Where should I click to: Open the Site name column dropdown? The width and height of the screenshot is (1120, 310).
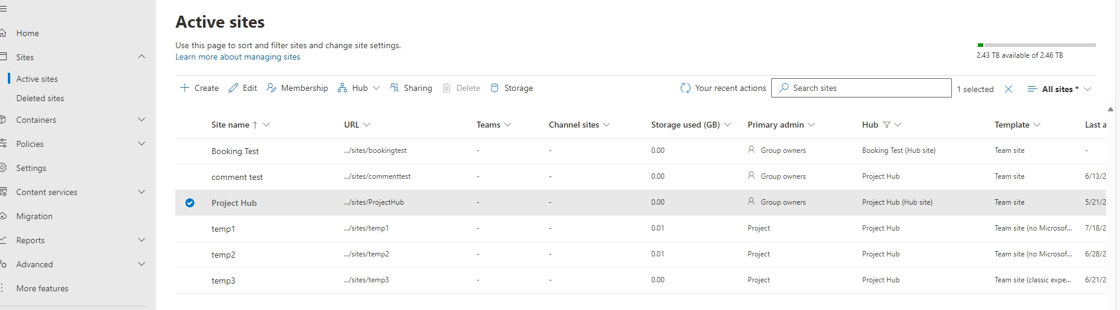pyautogui.click(x=266, y=125)
